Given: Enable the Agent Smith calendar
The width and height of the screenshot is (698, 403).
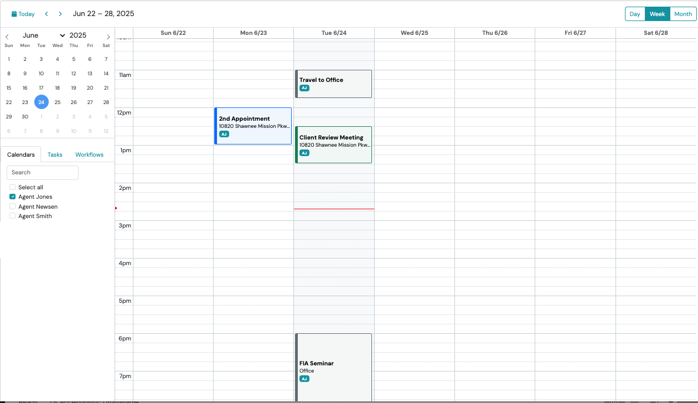Looking at the screenshot, I should point(13,216).
